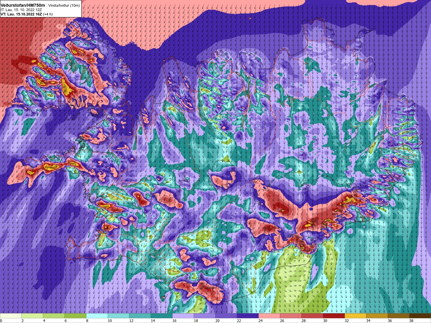The width and height of the screenshot is (431, 323).
Task: Pick the dark indigo 22–24 legend swatch
Action: point(248,316)
